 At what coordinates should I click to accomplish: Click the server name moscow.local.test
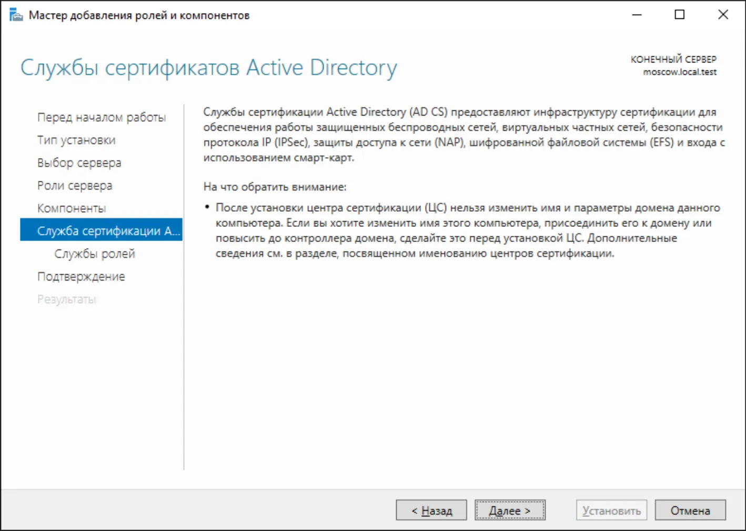tap(680, 72)
